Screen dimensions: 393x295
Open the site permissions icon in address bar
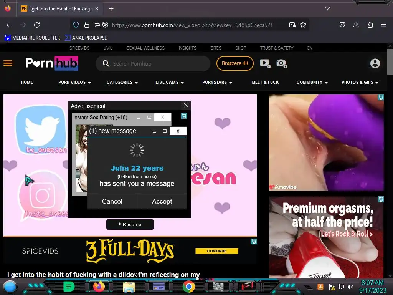97,25
